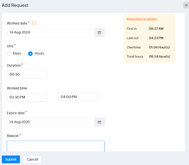Focus the Reason text area
This screenshot has height=165, width=189.
[x=56, y=146]
